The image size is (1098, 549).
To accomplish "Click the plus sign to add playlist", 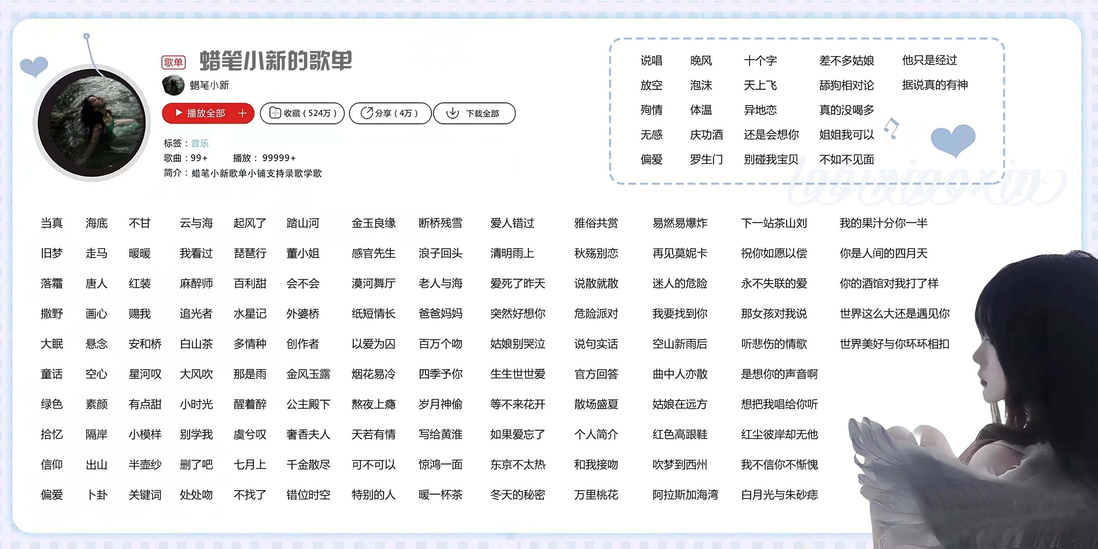I will [x=243, y=113].
